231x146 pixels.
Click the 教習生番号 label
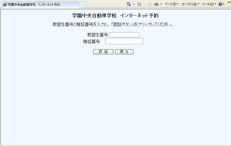97,35
